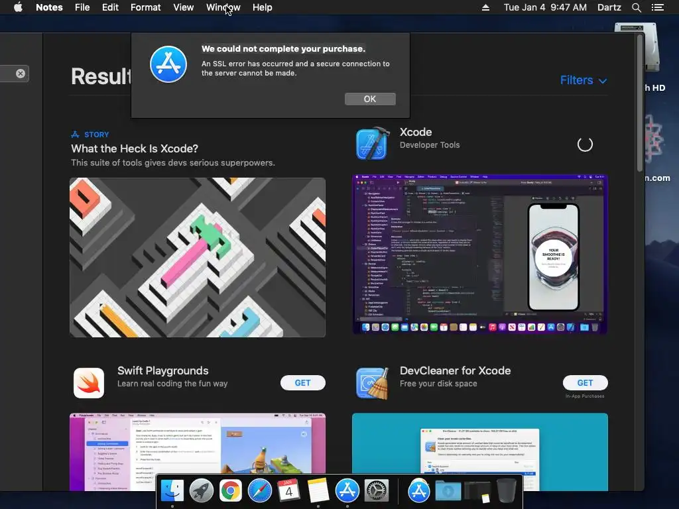Image resolution: width=679 pixels, height=509 pixels.
Task: Open Notification Center icon
Action: [x=658, y=7]
